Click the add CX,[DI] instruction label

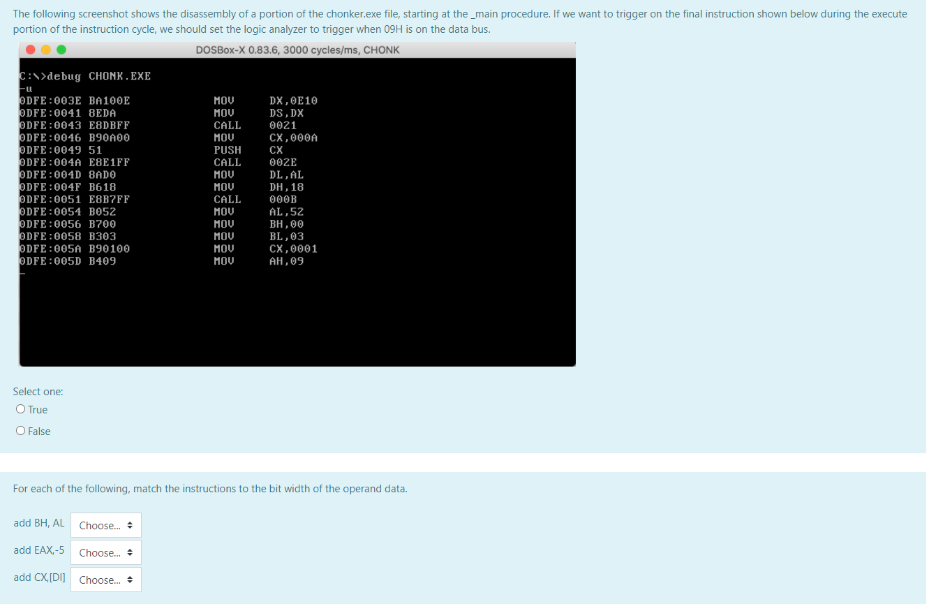pos(39,577)
